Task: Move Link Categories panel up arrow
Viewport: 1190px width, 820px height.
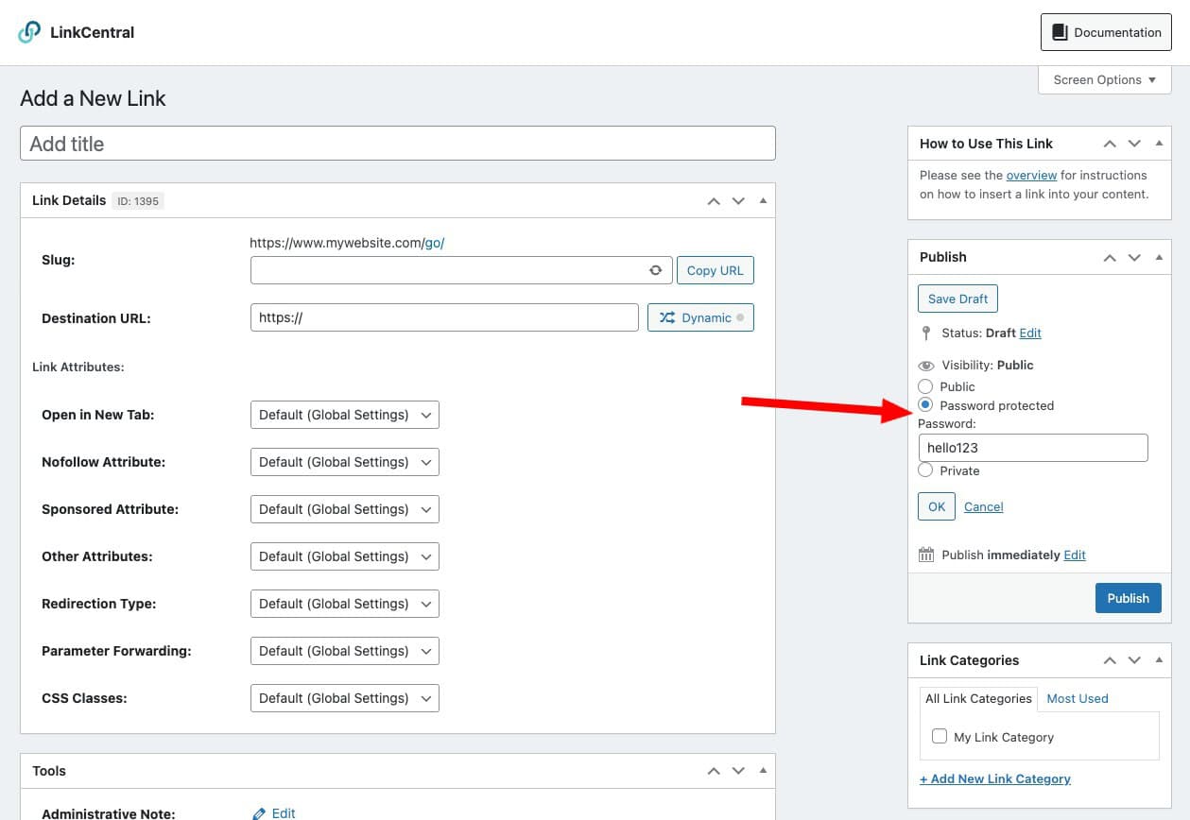Action: pyautogui.click(x=1110, y=660)
